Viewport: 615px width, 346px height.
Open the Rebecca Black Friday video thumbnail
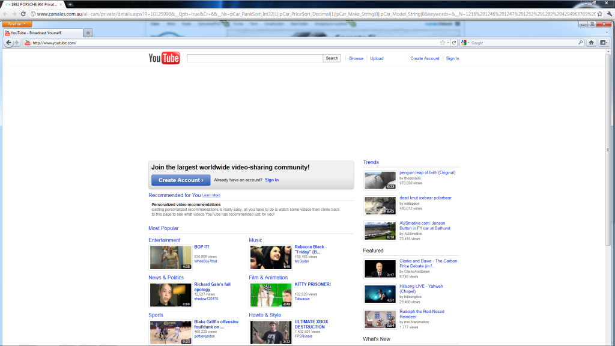[x=270, y=257]
